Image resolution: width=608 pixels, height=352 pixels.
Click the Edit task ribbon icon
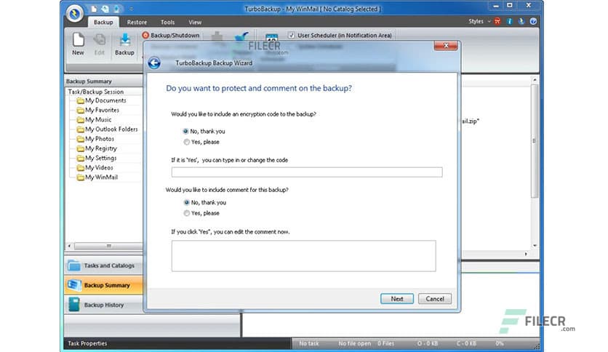pyautogui.click(x=99, y=44)
